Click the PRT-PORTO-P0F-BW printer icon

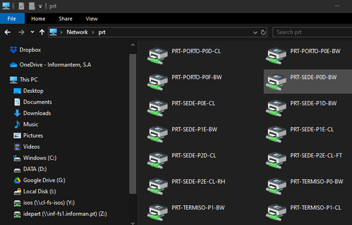[x=157, y=82]
